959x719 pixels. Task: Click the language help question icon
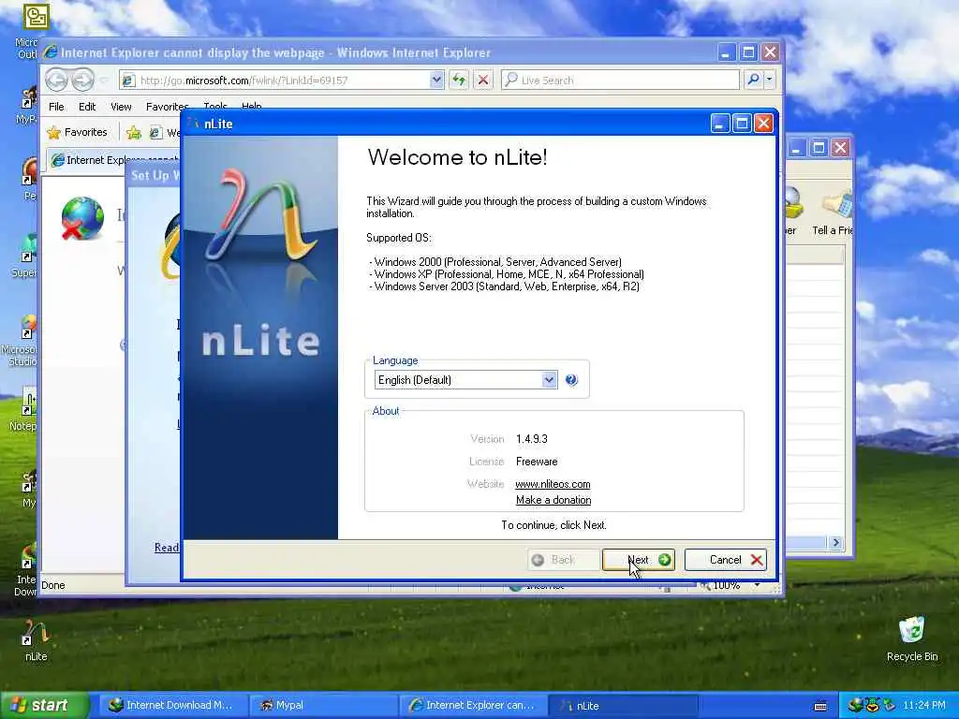click(x=571, y=380)
